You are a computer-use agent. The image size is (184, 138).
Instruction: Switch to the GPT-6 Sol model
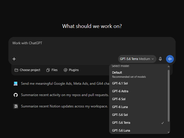point(138,99)
